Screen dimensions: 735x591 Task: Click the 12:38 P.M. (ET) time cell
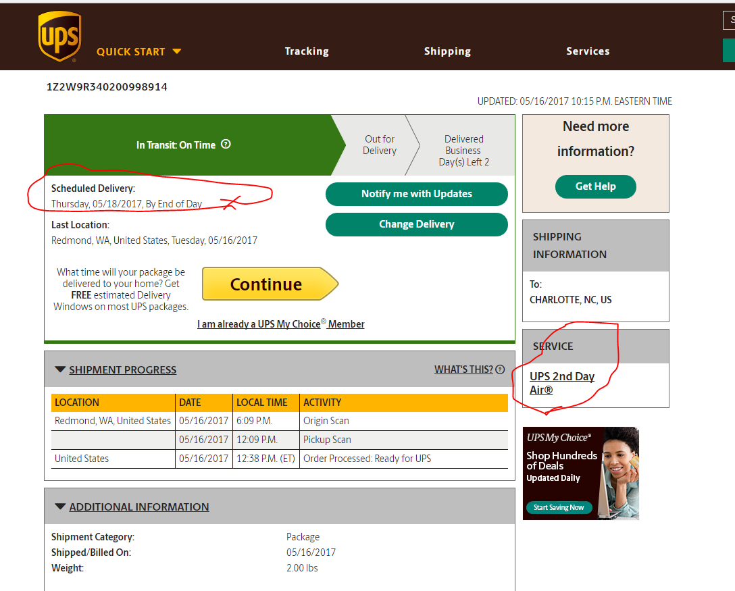265,459
